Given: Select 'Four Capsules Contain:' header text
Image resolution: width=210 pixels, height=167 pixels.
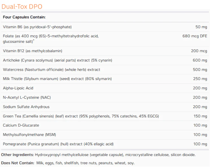Looking at the screenshot, I should coord(24,17).
